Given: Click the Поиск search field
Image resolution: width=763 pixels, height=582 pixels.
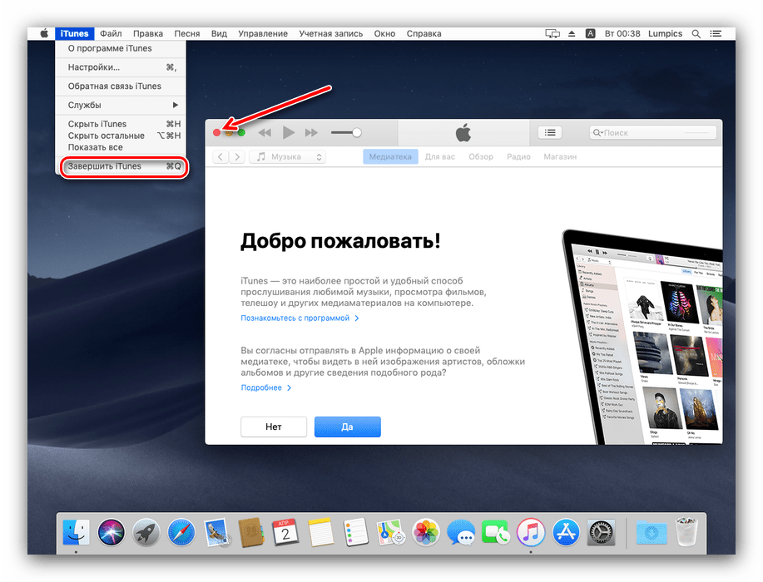Looking at the screenshot, I should click(657, 133).
